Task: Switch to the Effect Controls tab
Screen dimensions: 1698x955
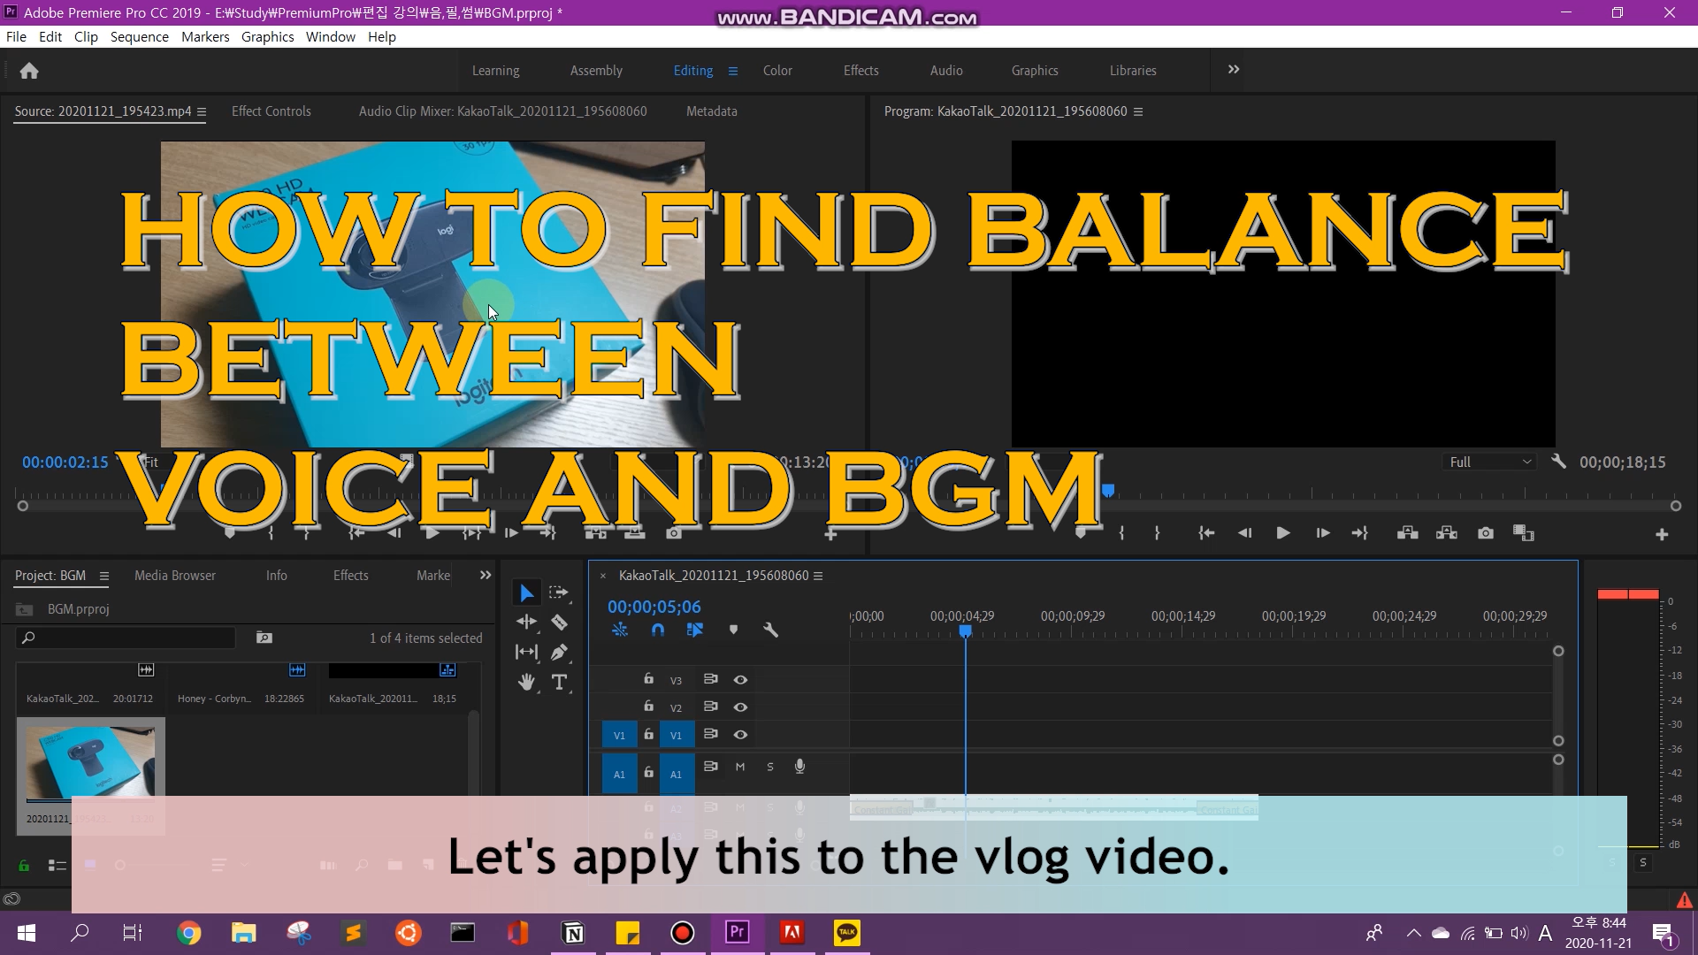Action: (x=271, y=111)
